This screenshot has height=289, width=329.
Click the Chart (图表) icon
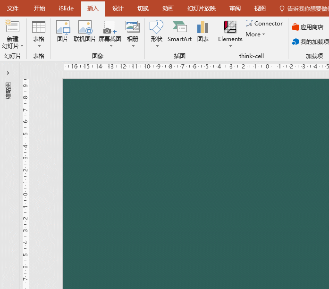coord(203,27)
